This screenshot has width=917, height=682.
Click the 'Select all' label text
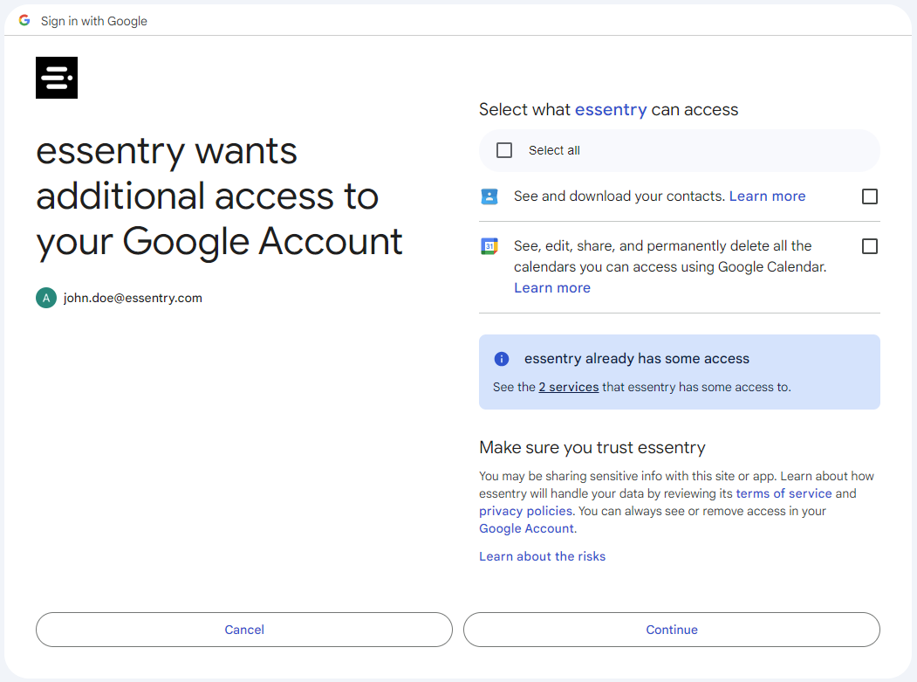(554, 150)
